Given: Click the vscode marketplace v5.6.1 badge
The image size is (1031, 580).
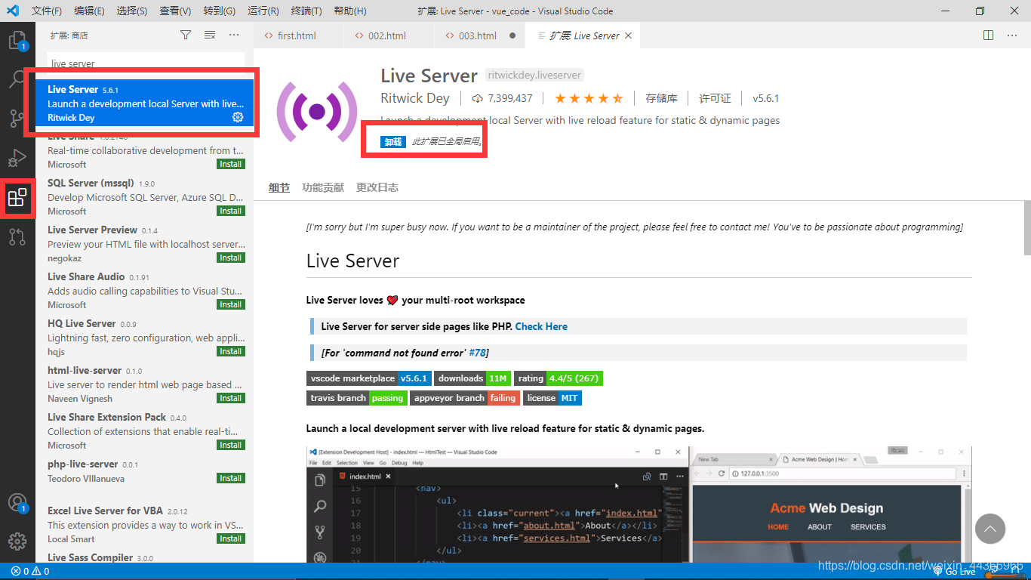Looking at the screenshot, I should tap(369, 378).
